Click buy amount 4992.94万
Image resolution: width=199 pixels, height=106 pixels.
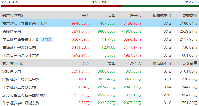pyautogui.click(x=81, y=55)
